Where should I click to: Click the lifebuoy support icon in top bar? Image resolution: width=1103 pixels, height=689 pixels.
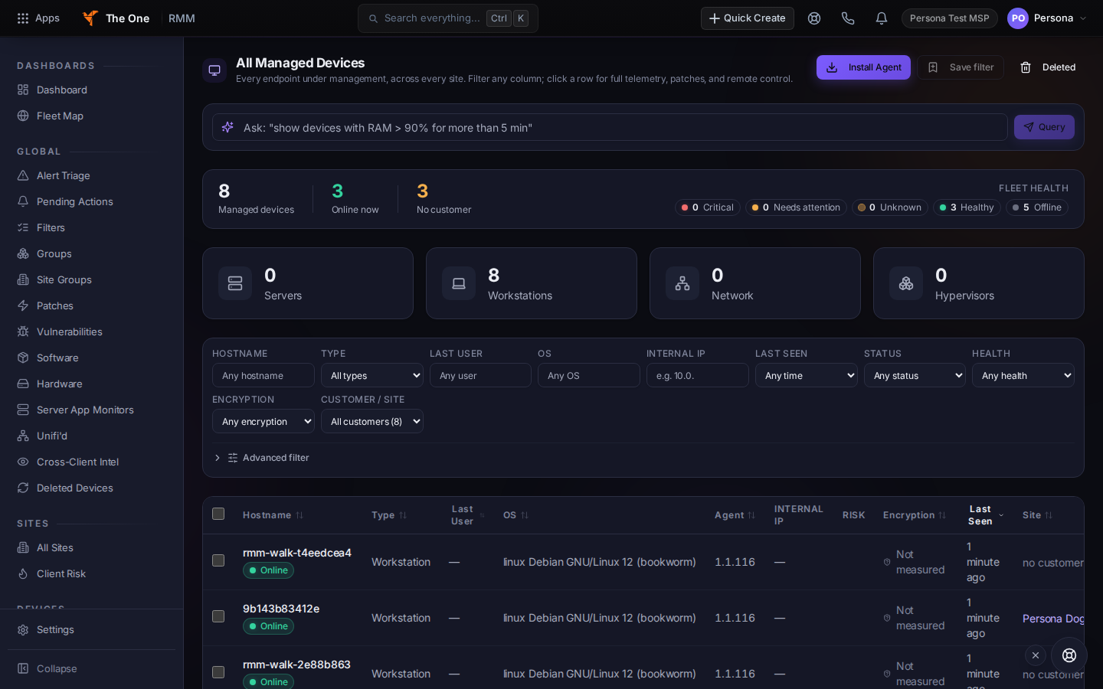(814, 18)
